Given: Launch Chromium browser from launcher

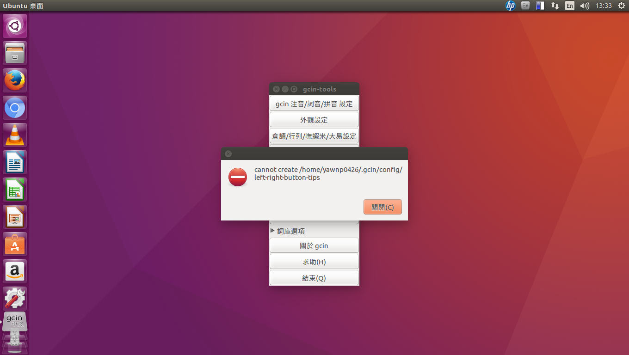Looking at the screenshot, I should coord(15,108).
